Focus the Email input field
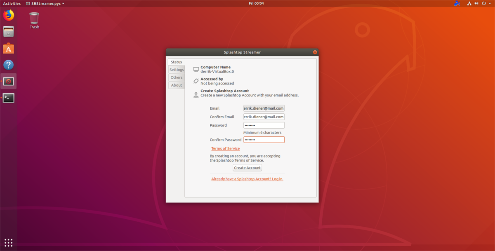 click(x=264, y=108)
